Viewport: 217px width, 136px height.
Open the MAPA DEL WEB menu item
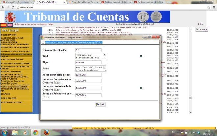[x=9, y=98]
